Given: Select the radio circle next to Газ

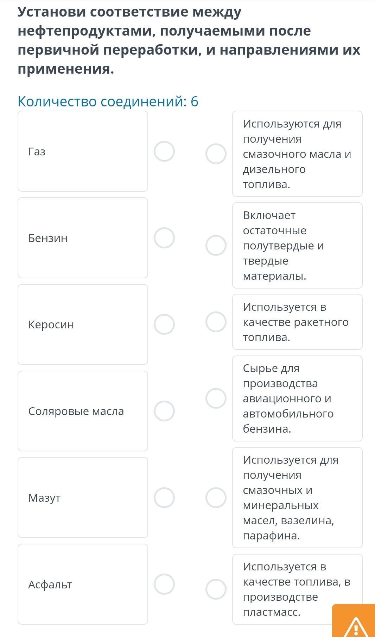Looking at the screenshot, I should click(x=164, y=151).
